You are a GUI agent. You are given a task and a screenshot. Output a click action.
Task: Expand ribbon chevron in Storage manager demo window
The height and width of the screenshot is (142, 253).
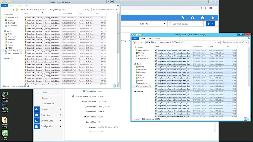click(115, 6)
